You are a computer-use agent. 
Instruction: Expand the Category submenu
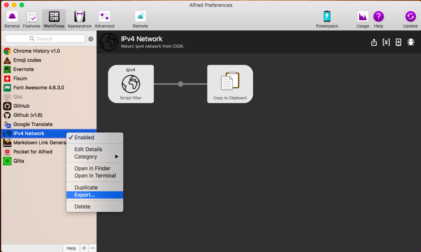(95, 157)
